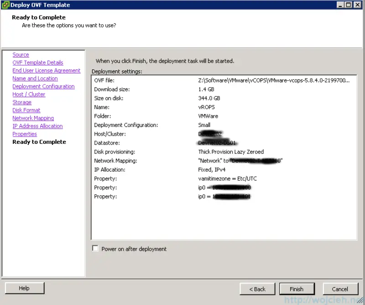Image resolution: width=365 pixels, height=305 pixels.
Task: Open the OVF Template Details step
Action: (x=37, y=63)
